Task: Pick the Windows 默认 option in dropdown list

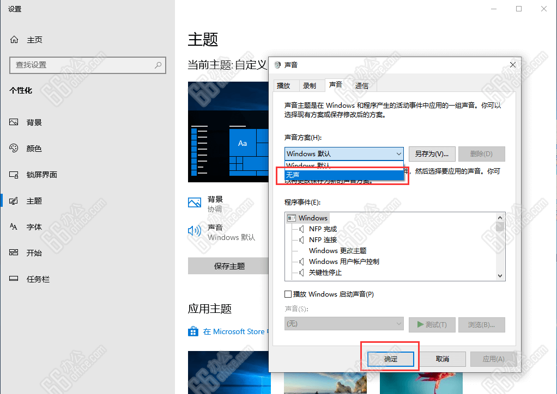Action: (x=344, y=165)
